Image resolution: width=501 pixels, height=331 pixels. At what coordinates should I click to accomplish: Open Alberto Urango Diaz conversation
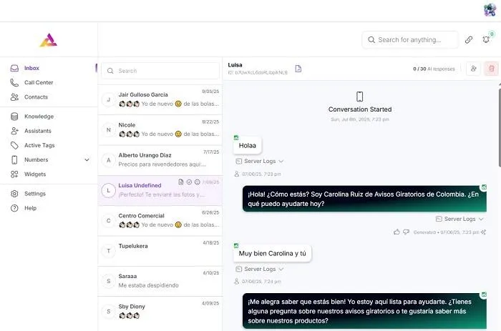pos(160,160)
